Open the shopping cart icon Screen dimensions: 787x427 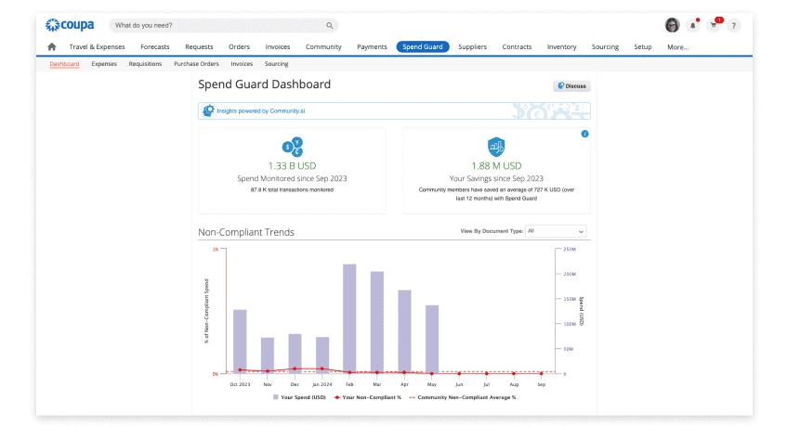714,25
